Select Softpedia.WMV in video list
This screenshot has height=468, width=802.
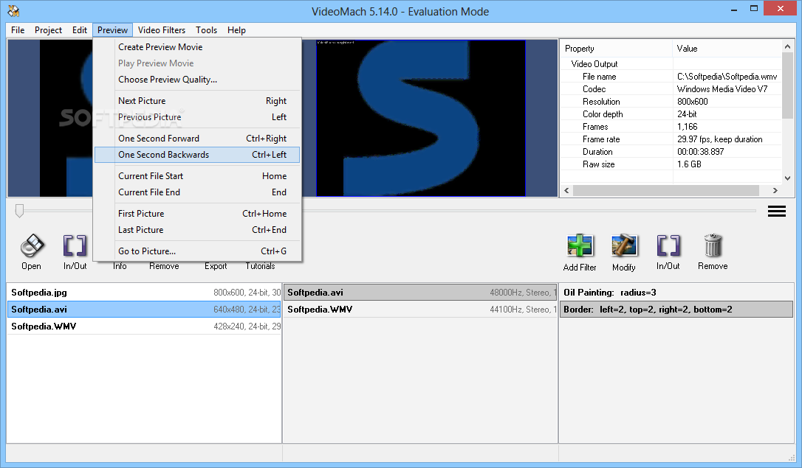[x=144, y=326]
